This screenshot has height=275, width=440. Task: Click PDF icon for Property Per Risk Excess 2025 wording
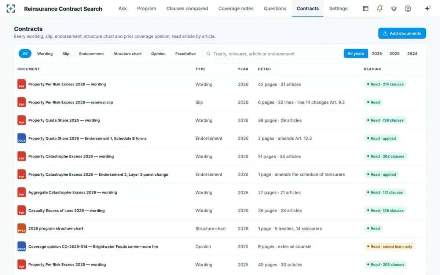click(22, 264)
